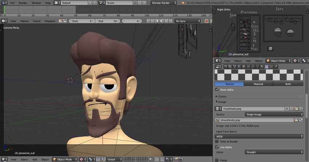This screenshot has width=309, height=162.
Task: Click the End frame field
Action: (x=108, y=21)
